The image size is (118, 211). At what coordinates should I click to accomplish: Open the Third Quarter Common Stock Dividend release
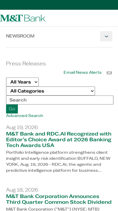(x=59, y=199)
